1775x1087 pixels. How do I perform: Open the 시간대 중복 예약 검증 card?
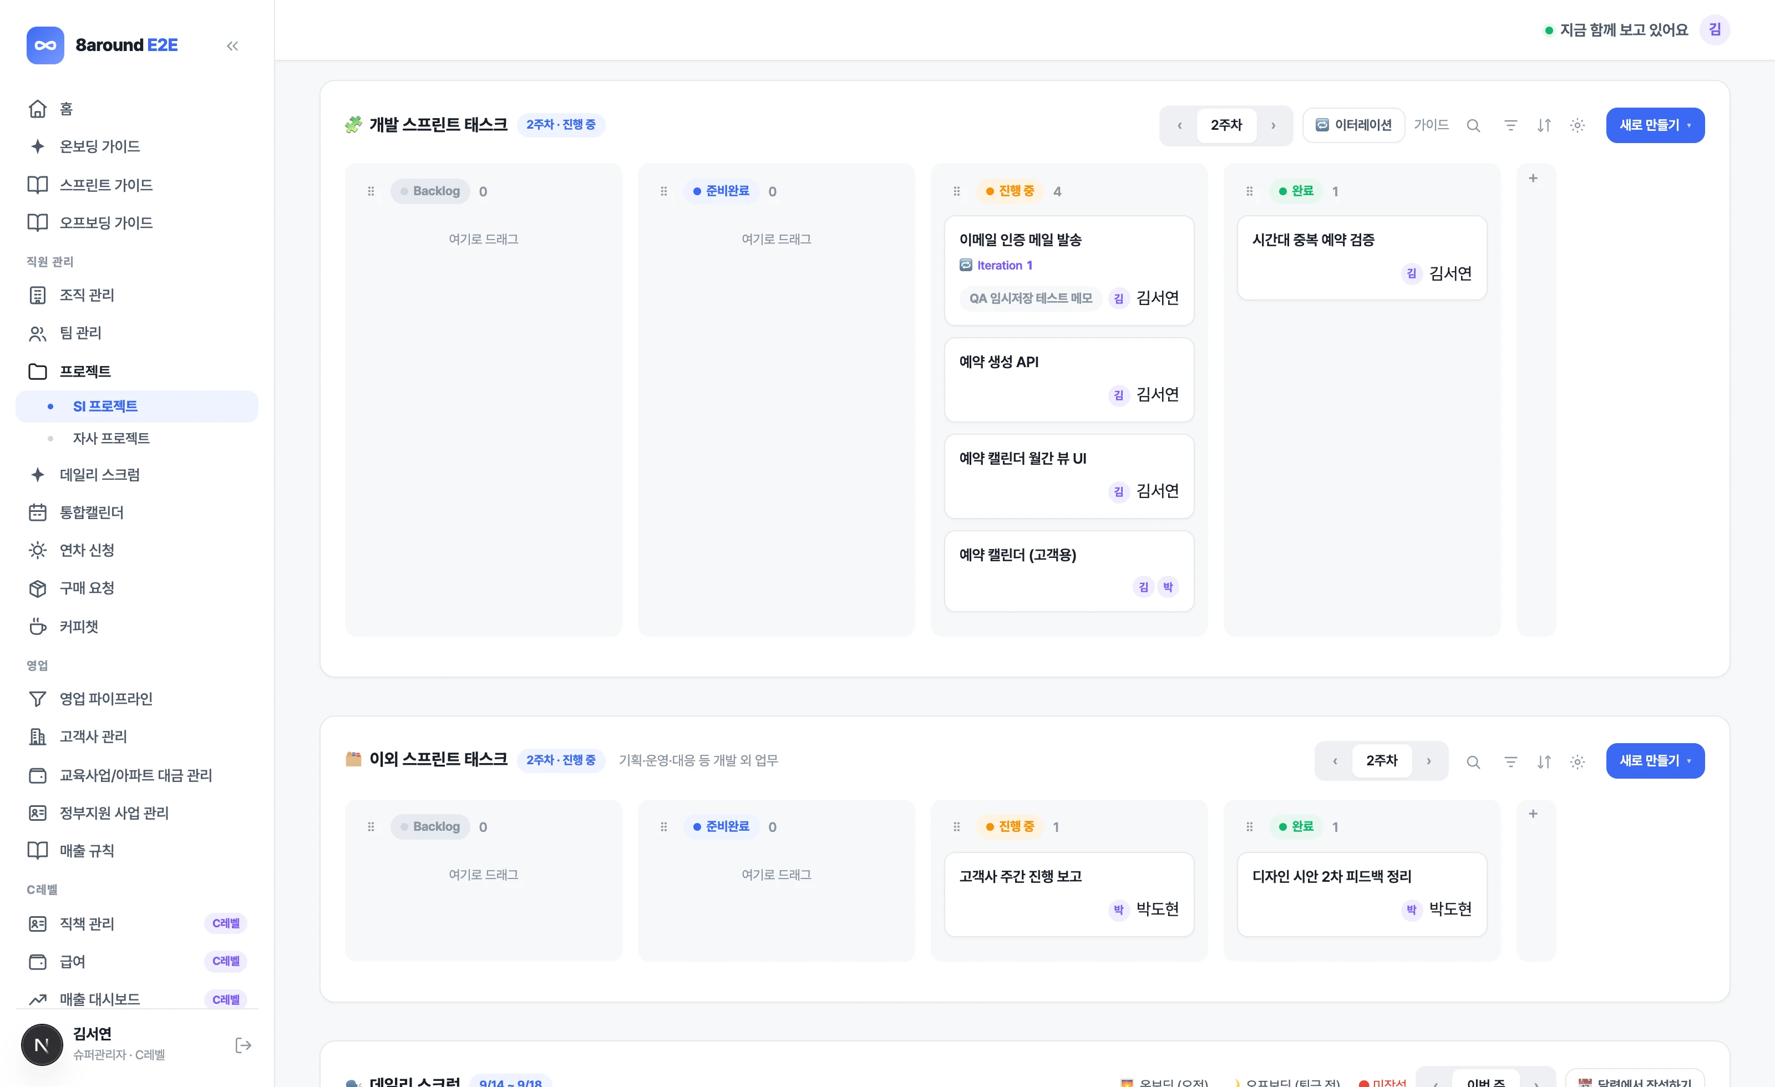pos(1362,258)
